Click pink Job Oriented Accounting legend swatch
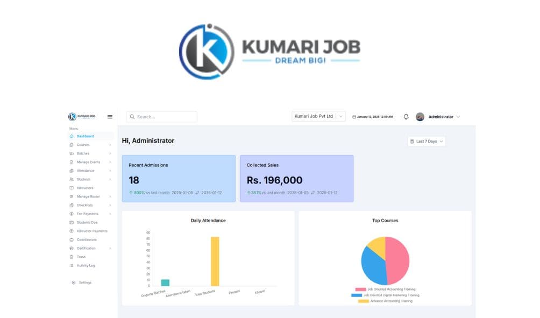This screenshot has height=318, width=540. tap(360, 289)
